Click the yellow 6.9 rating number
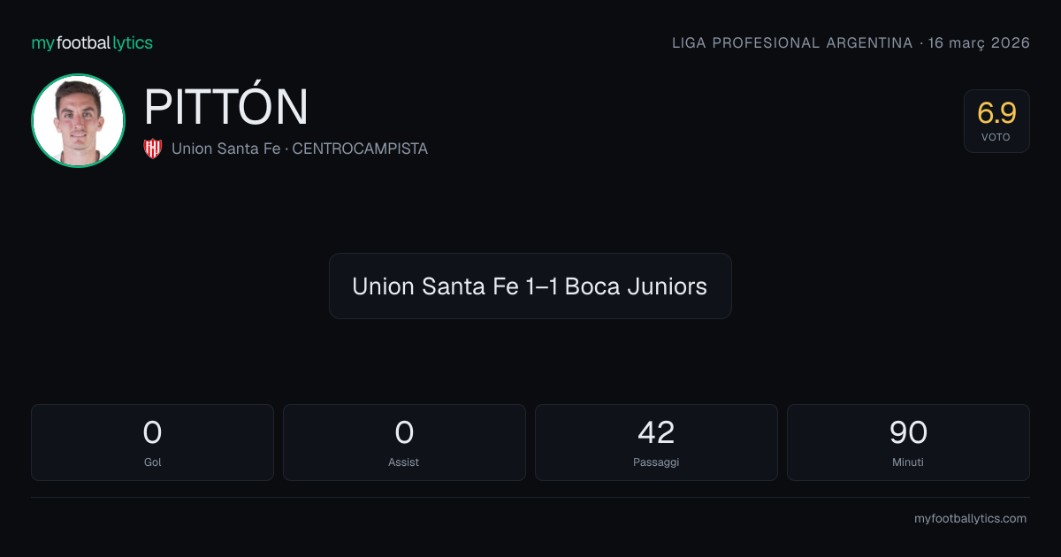This screenshot has width=1061, height=557. coord(996,113)
